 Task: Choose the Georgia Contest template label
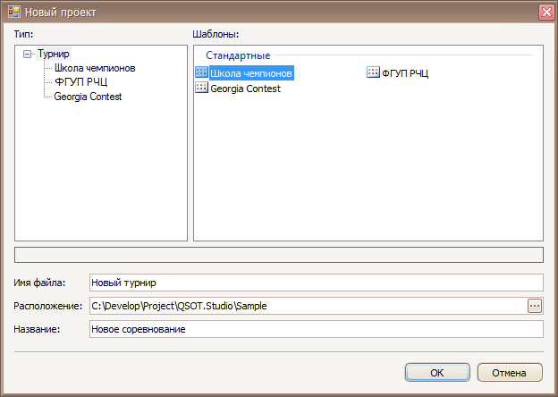tap(245, 89)
